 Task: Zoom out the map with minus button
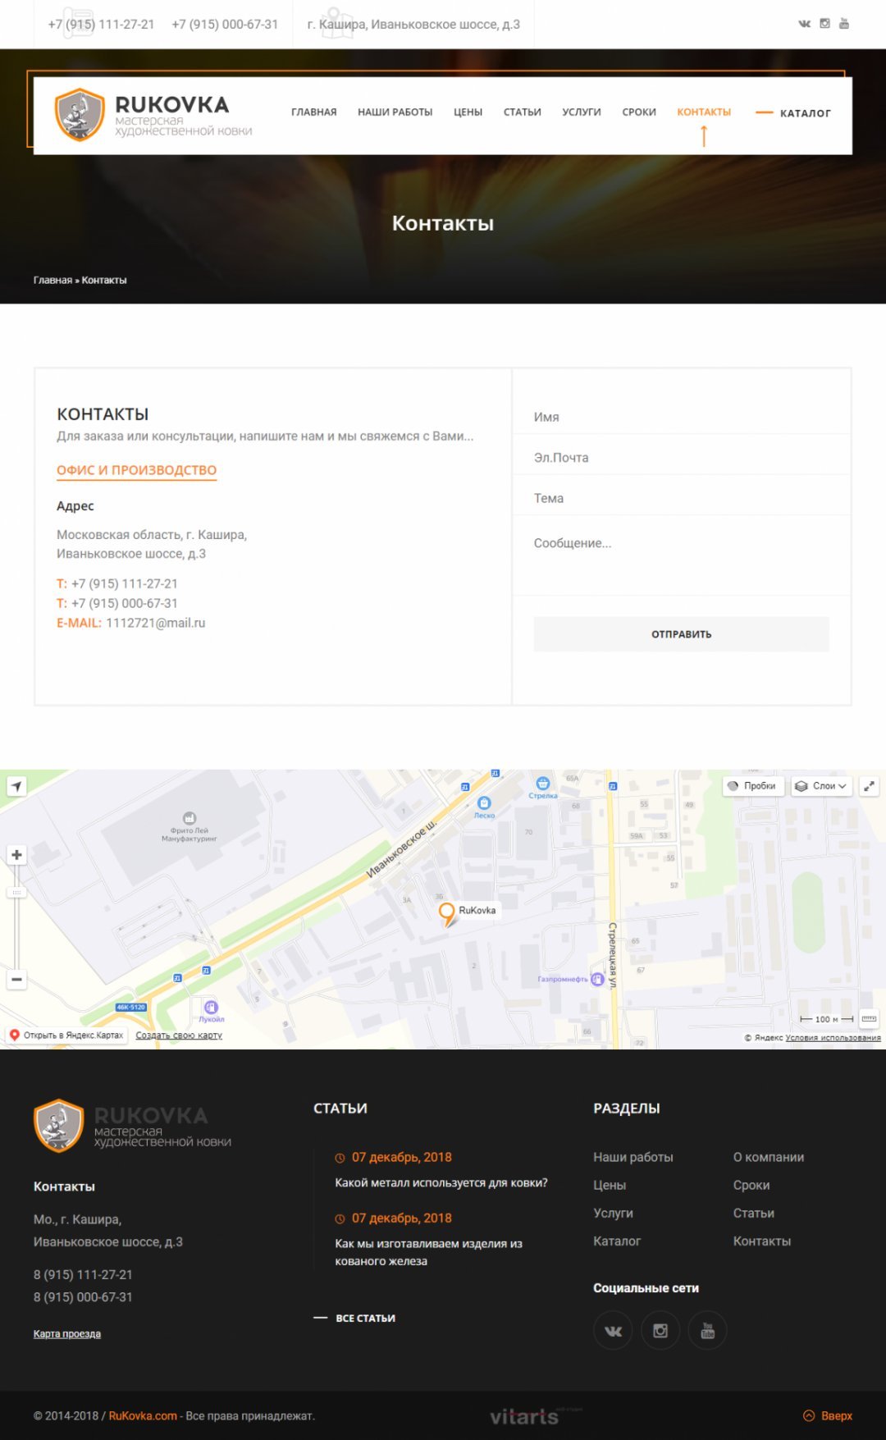click(16, 980)
